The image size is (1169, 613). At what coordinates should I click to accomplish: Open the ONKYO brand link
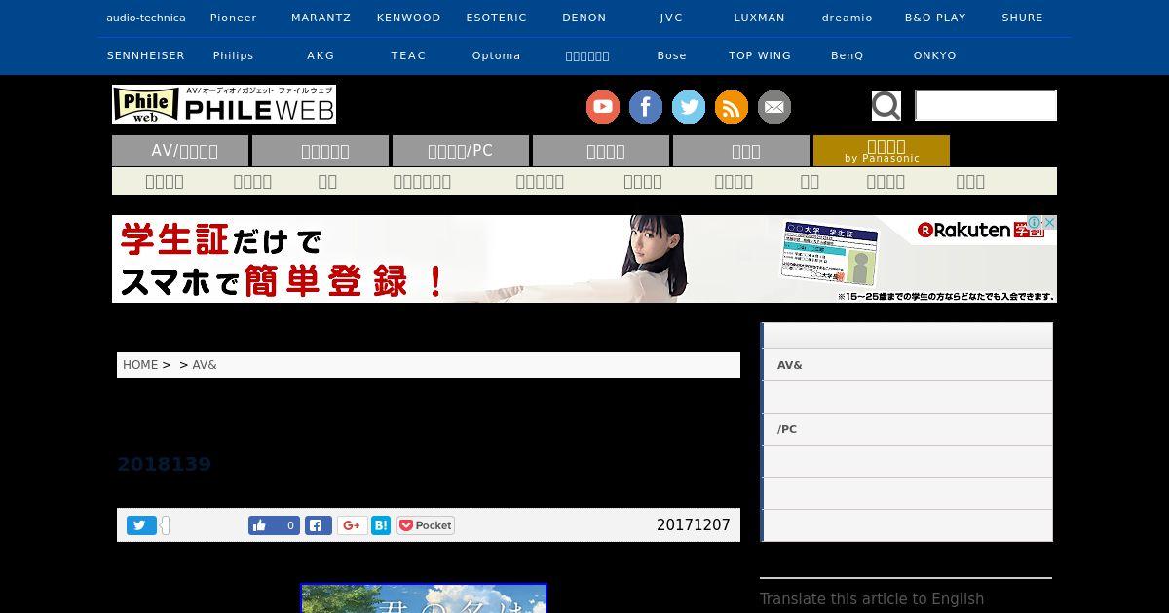pyautogui.click(x=935, y=55)
